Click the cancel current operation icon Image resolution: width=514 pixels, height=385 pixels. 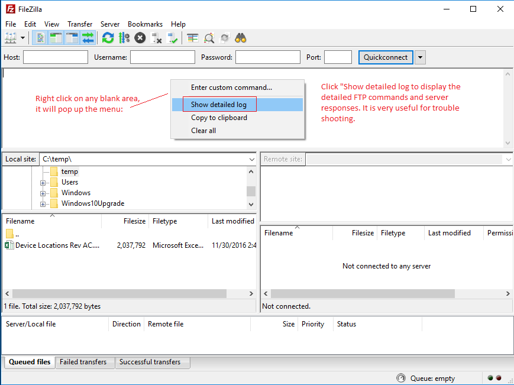140,38
